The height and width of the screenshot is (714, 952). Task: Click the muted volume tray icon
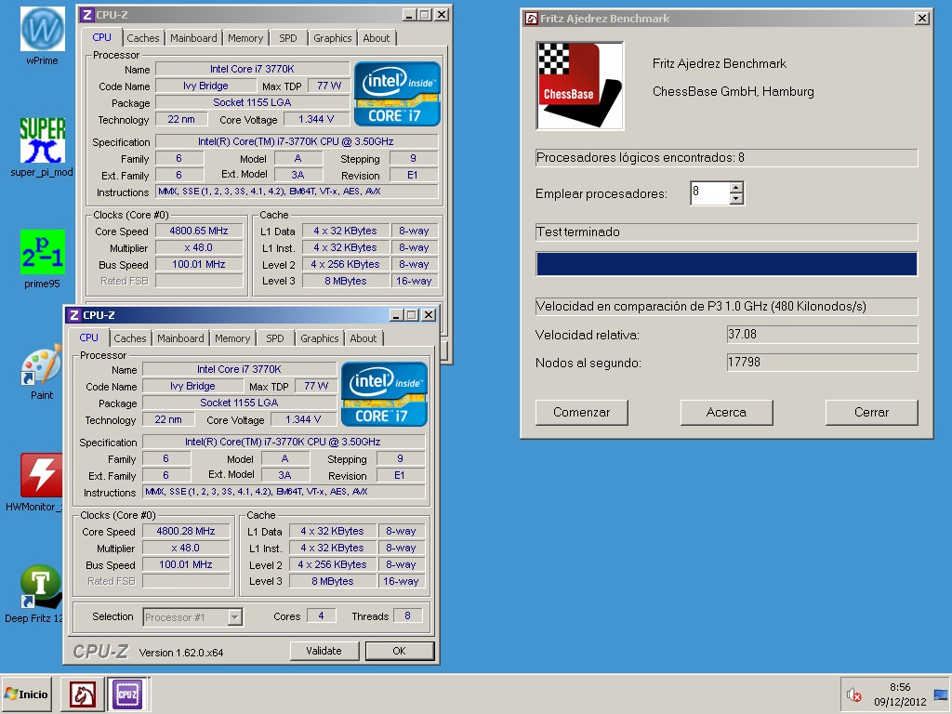(x=854, y=694)
